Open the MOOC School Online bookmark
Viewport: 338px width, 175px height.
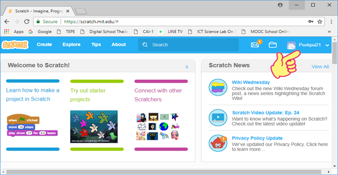(x=265, y=32)
